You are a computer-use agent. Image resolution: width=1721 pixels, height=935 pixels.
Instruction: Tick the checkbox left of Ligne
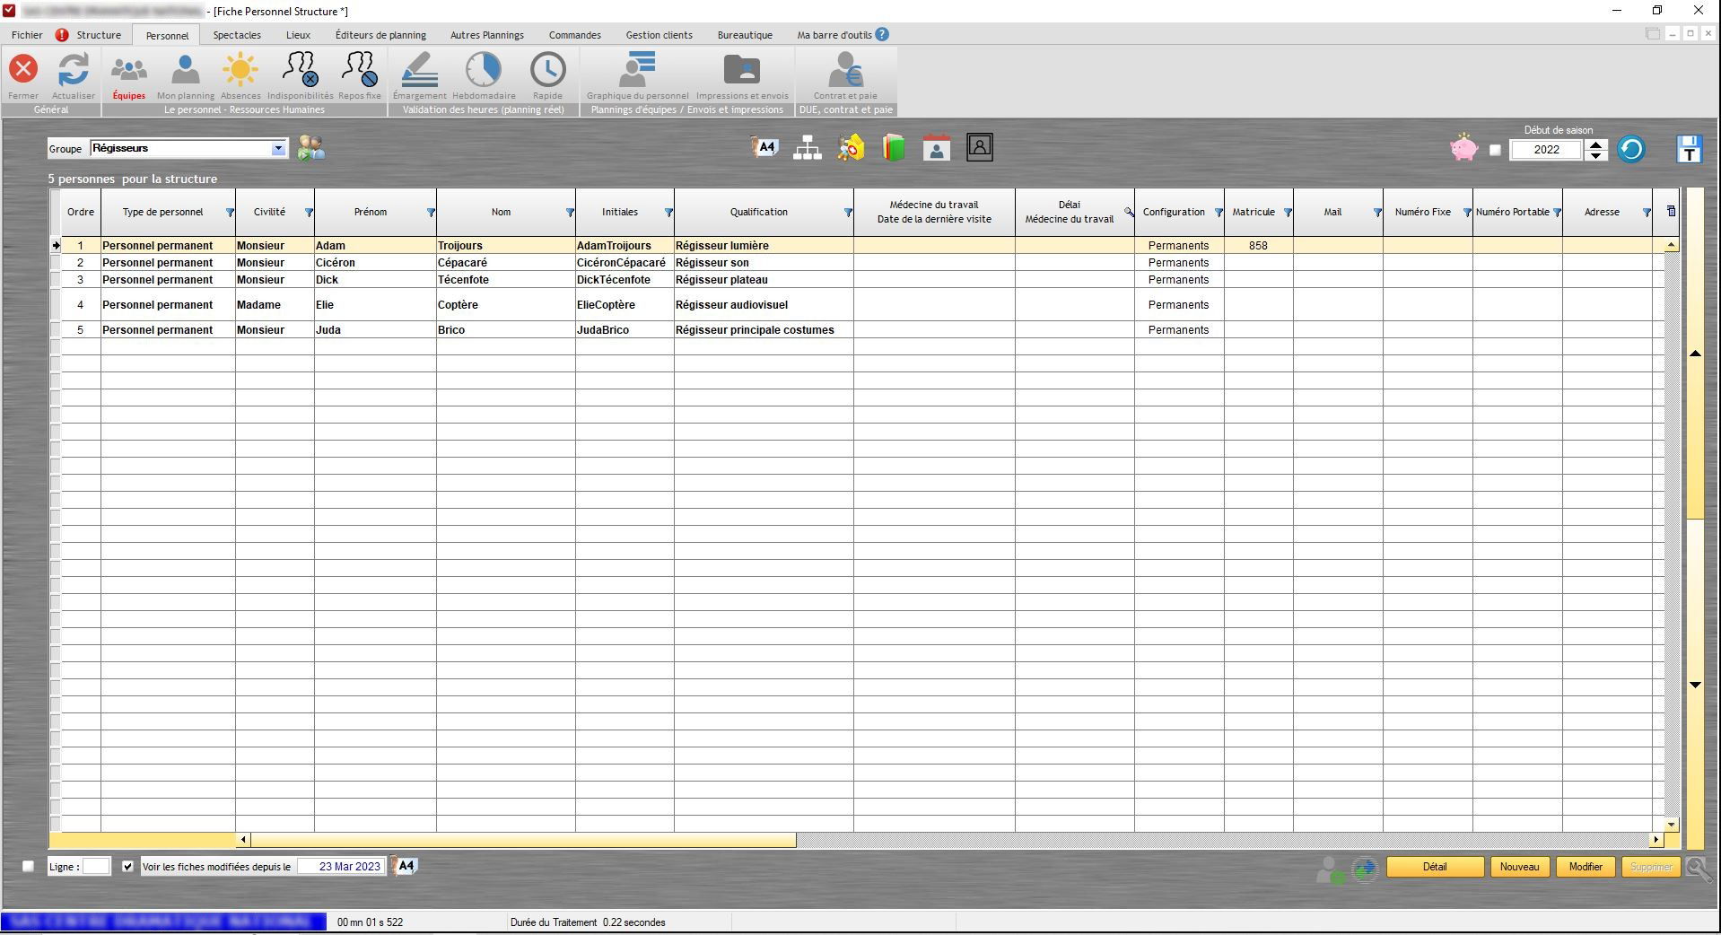click(28, 867)
